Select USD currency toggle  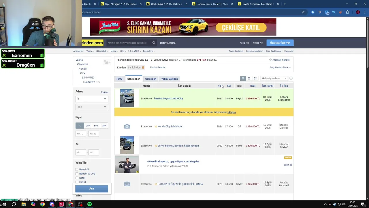[x=88, y=126]
